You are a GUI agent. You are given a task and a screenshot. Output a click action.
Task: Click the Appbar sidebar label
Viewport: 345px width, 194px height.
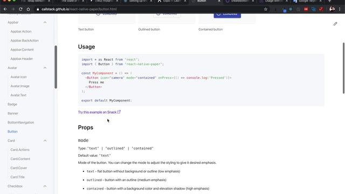pos(13,23)
